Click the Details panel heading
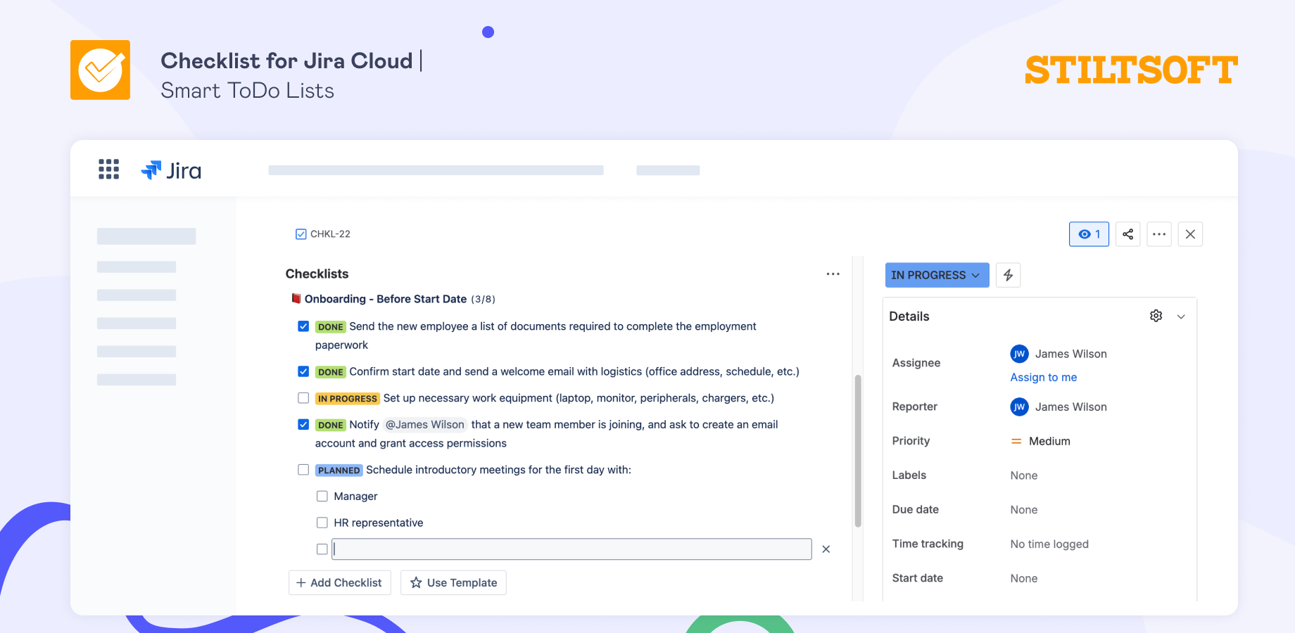 [x=909, y=316]
